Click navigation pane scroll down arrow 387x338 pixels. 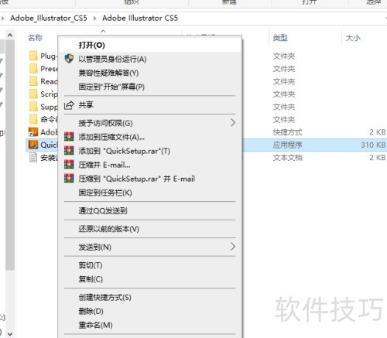(x=10, y=334)
